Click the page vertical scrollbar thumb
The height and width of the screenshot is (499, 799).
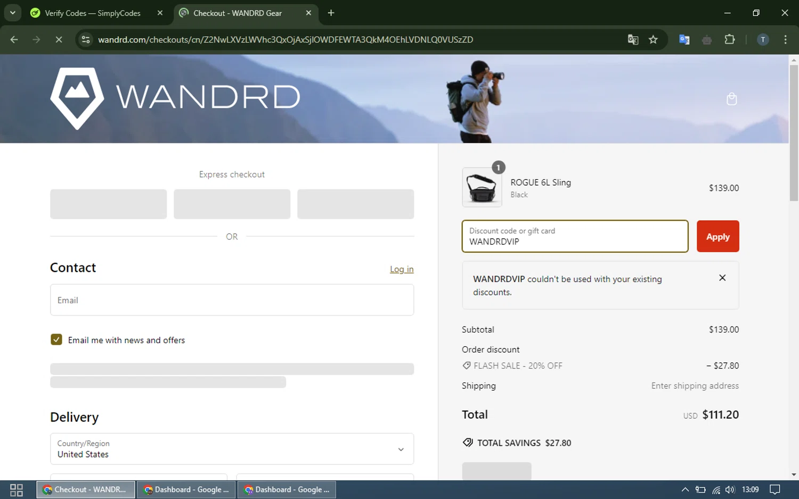[x=794, y=133]
